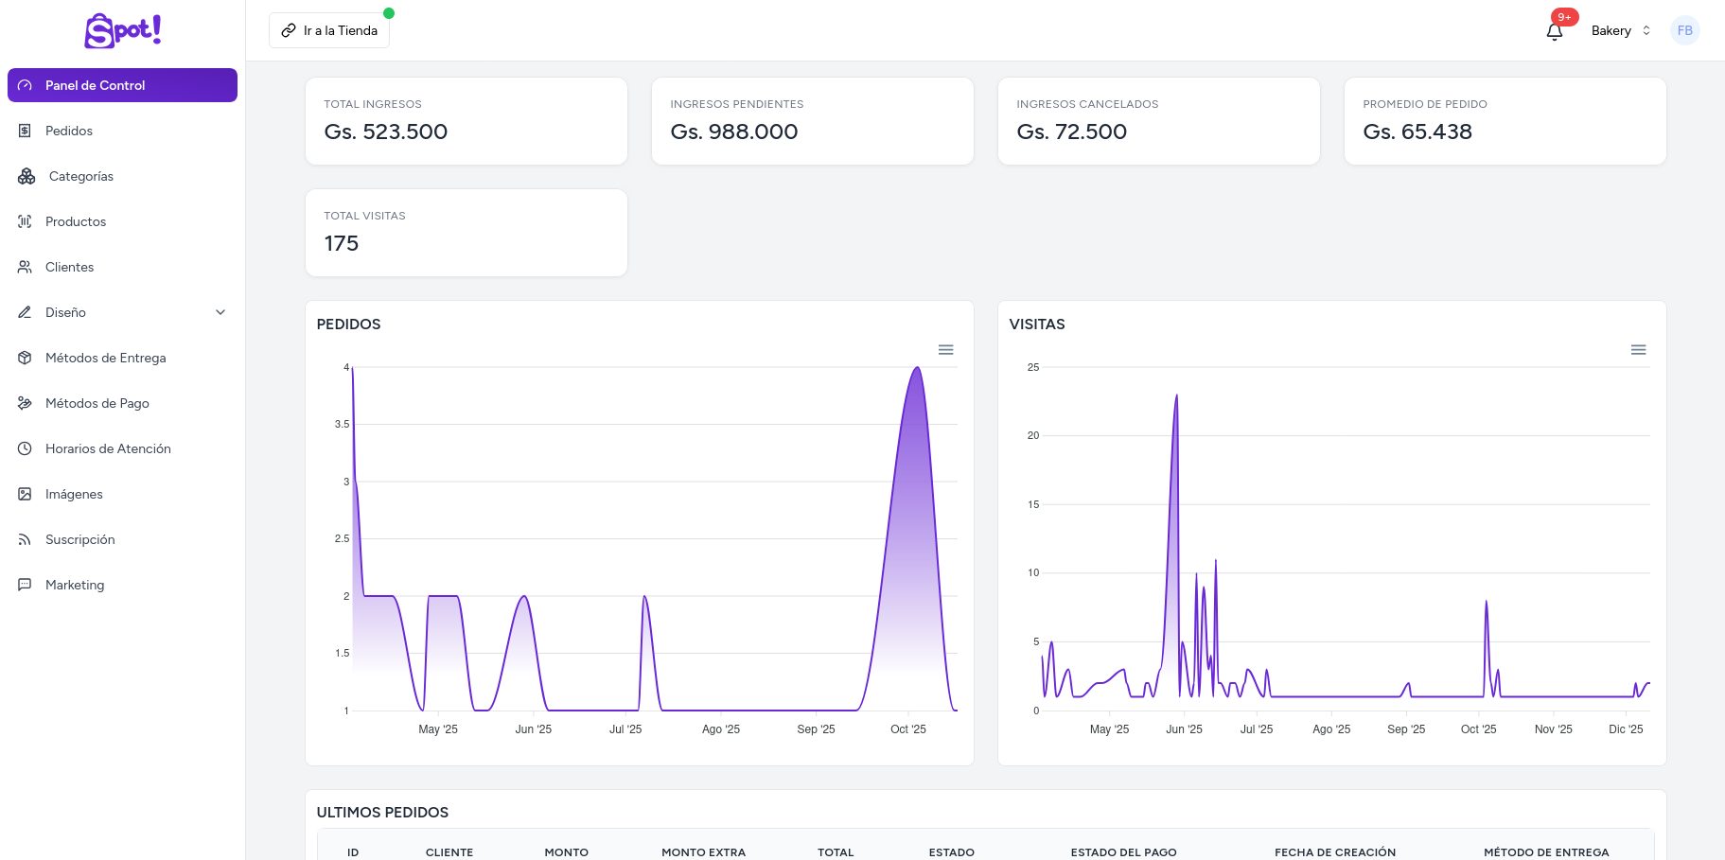Image resolution: width=1725 pixels, height=860 pixels.
Task: Click the Categorías sidebar icon
Action: [26, 176]
